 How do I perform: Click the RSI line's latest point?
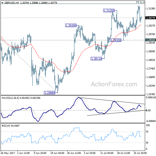[x=141, y=136]
